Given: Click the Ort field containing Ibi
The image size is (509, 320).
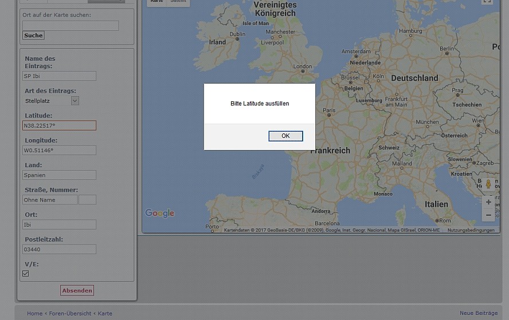Looking at the screenshot, I should click(59, 224).
